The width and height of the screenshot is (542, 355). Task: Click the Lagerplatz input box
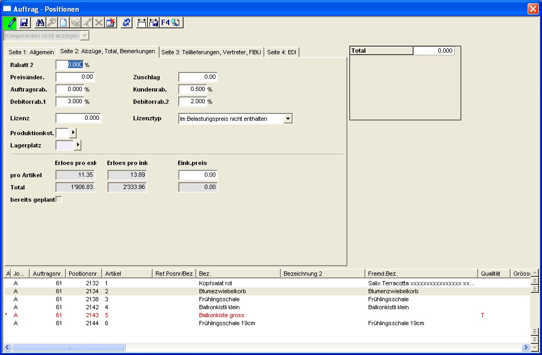click(x=65, y=145)
